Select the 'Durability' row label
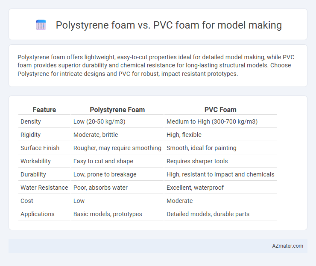 click(x=33, y=174)
